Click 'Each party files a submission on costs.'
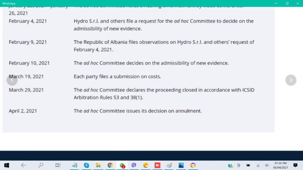 pyautogui.click(x=117, y=76)
